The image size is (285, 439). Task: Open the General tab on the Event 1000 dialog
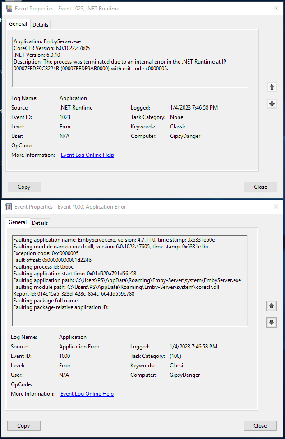point(17,222)
